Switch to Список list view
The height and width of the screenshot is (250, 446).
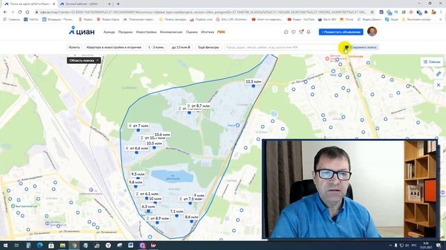point(431,62)
